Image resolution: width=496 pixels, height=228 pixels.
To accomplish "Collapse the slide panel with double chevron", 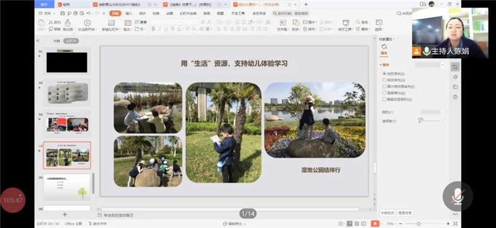I will point(38,40).
